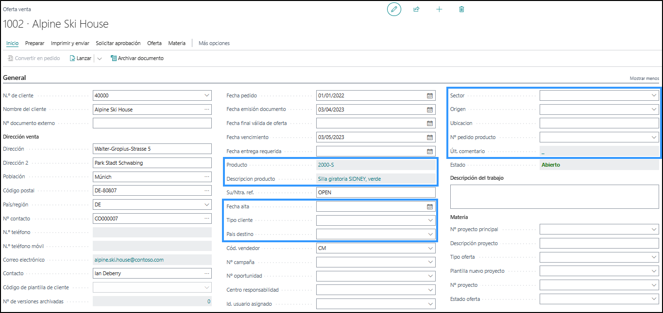Click Silla giratoria SIDNEY, verde description
Viewport: 663px width, 313px height.
(x=349, y=179)
